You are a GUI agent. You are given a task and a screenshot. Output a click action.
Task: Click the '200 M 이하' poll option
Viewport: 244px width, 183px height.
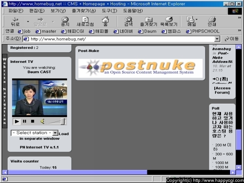pos(222,147)
